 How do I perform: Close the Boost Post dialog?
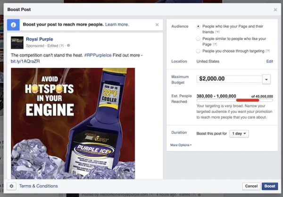point(275,9)
